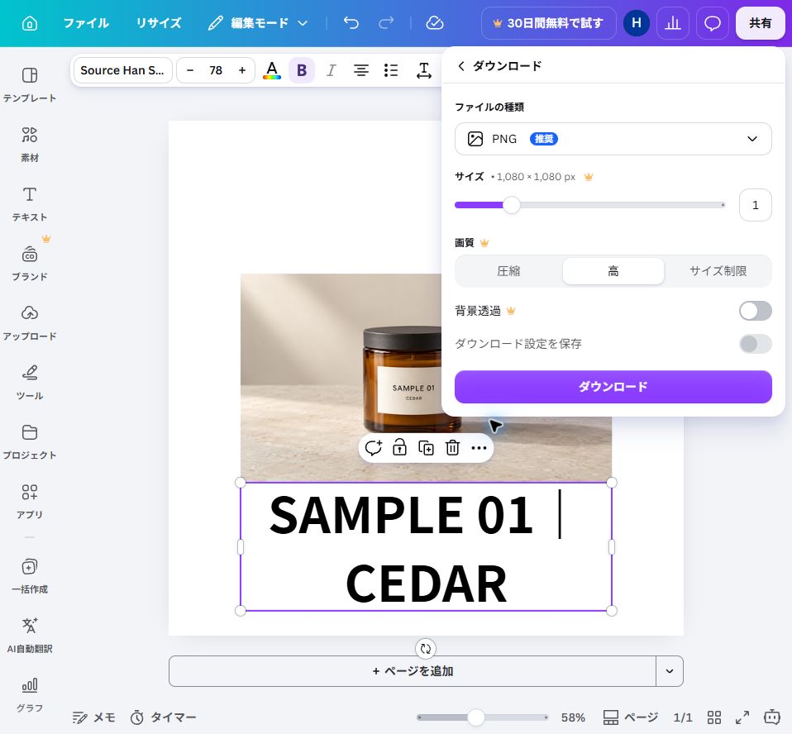
Task: Open account avatar H
Action: (x=637, y=23)
